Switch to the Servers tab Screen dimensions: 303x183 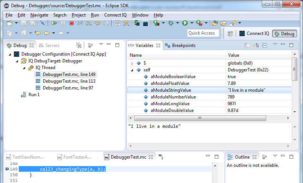49,45
